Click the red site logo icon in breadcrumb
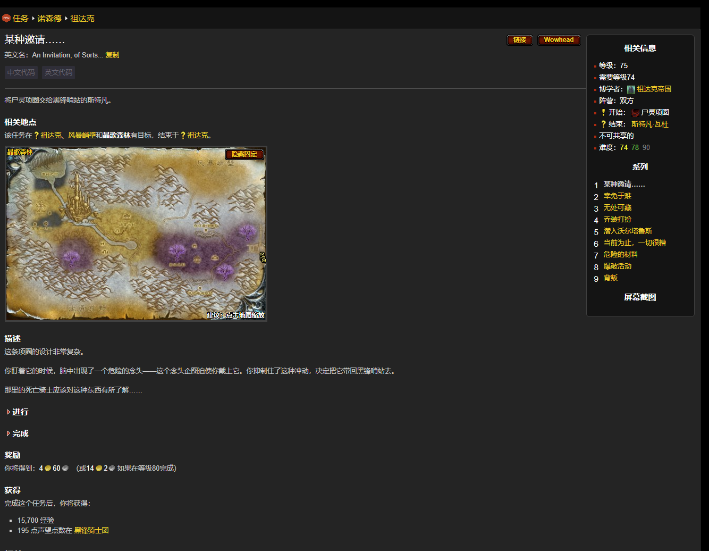Viewport: 709px width, 551px height. 6,18
